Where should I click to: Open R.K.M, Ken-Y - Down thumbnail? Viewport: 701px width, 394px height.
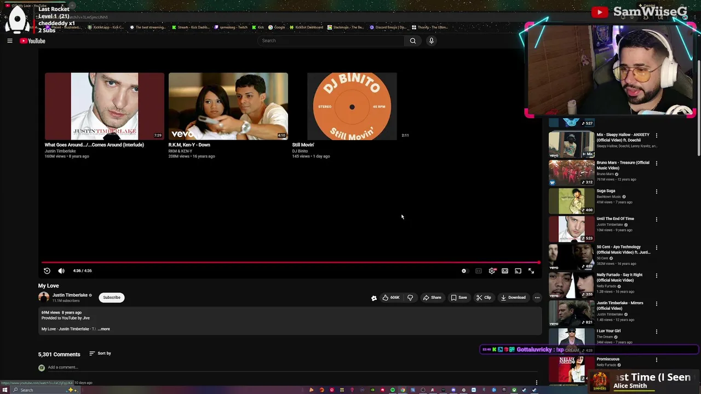tap(228, 106)
